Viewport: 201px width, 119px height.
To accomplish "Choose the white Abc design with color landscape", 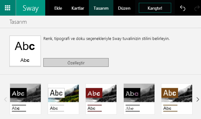I will [x=63, y=99].
